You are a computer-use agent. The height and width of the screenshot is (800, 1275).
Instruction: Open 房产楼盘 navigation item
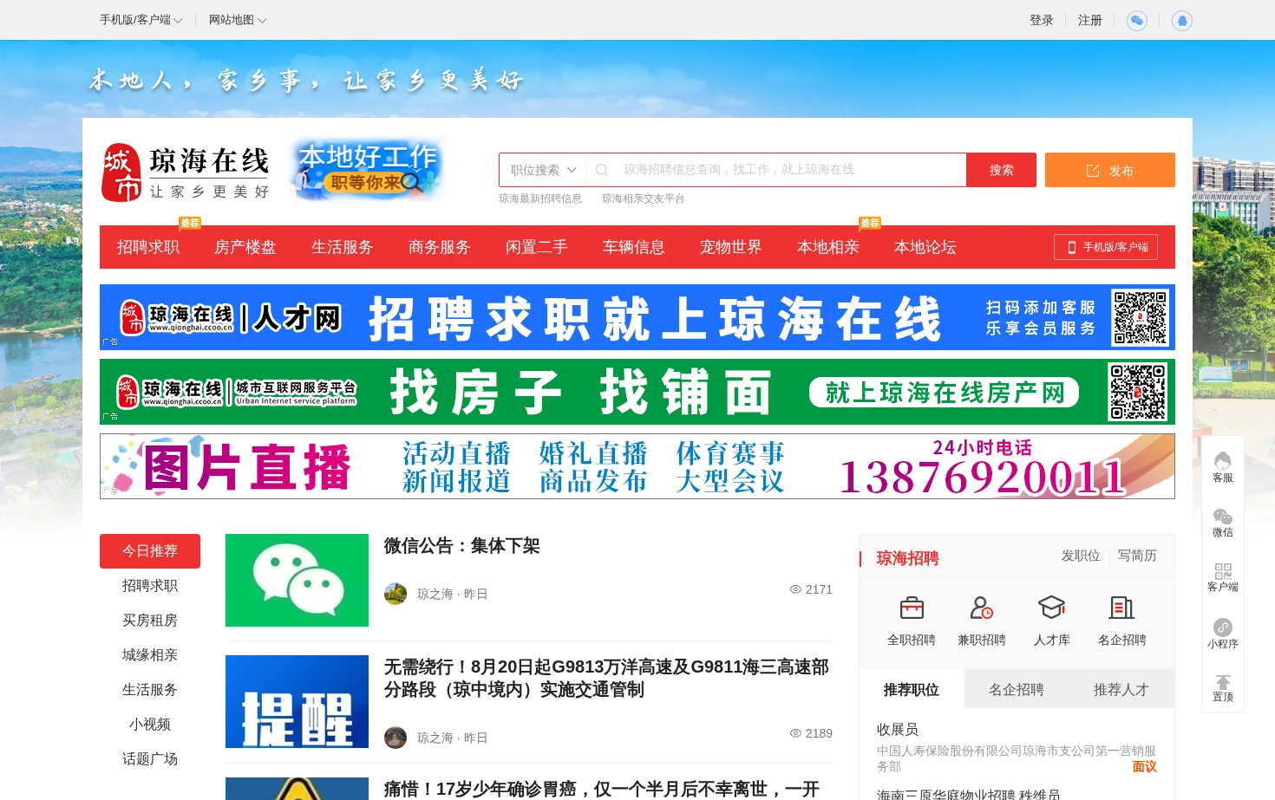pyautogui.click(x=245, y=247)
